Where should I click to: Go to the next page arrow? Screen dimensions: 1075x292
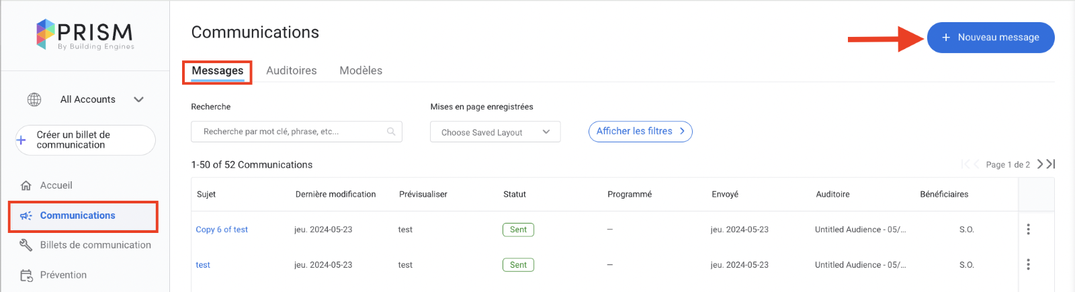point(1040,164)
